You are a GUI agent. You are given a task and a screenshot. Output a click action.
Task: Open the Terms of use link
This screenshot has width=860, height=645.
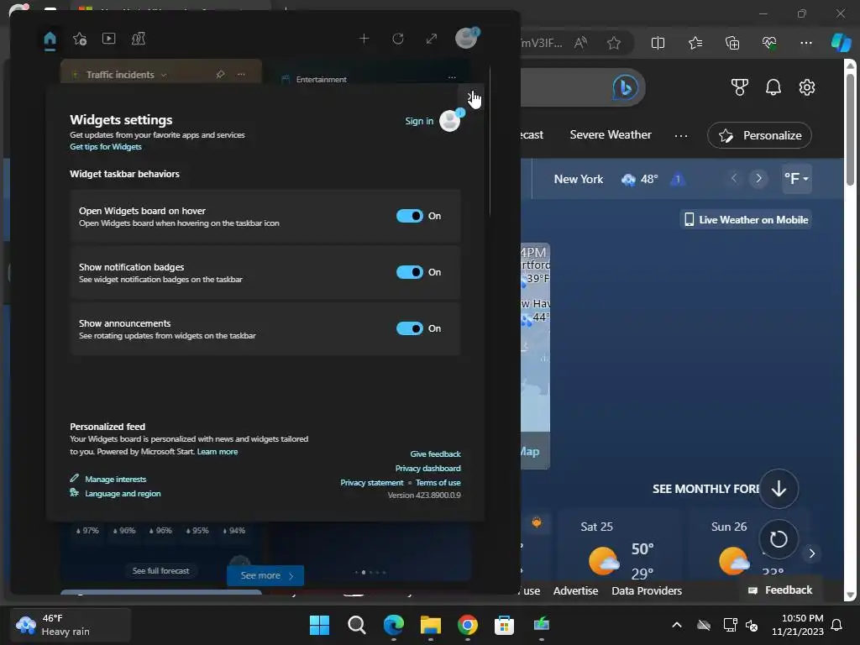point(438,482)
